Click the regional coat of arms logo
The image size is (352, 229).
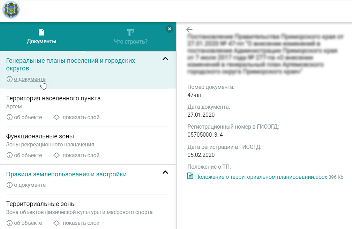click(x=11, y=10)
